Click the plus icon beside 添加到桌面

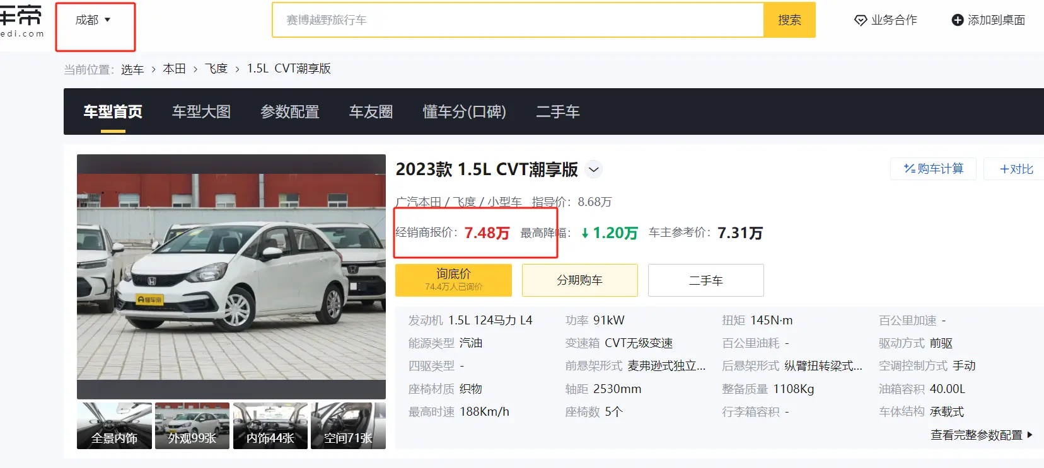coord(957,20)
